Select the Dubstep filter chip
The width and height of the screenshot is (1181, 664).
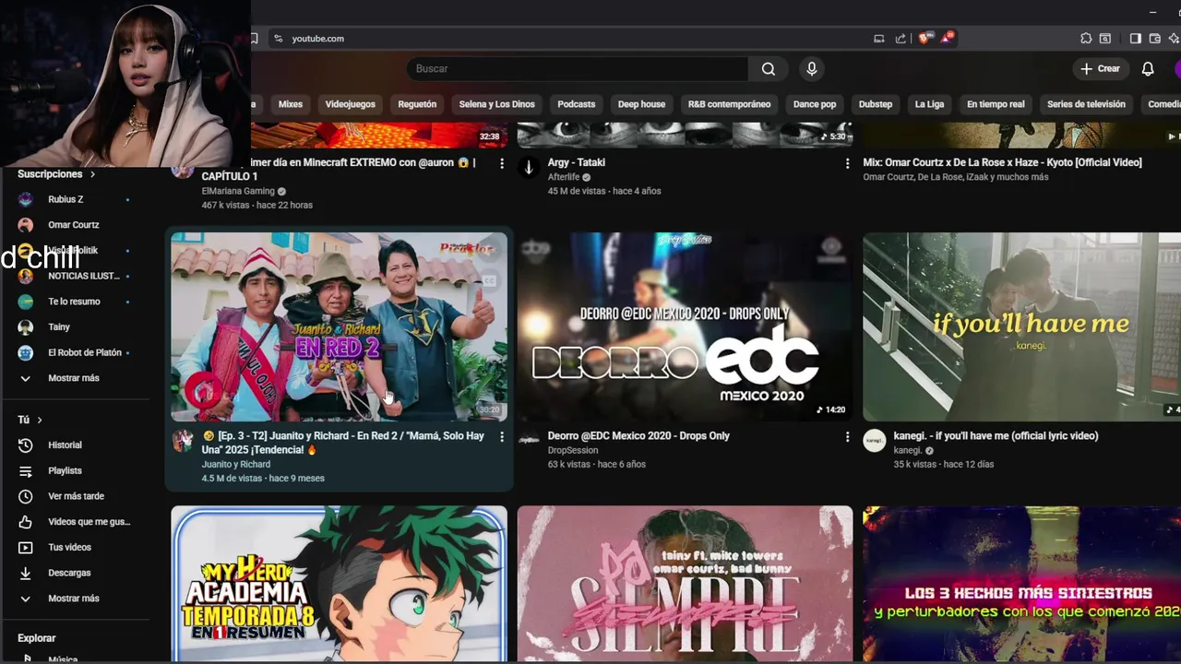tap(876, 104)
